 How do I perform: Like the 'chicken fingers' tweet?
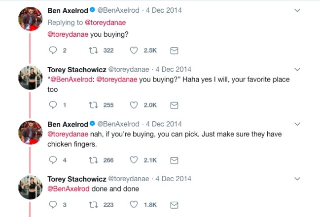pos(134,160)
